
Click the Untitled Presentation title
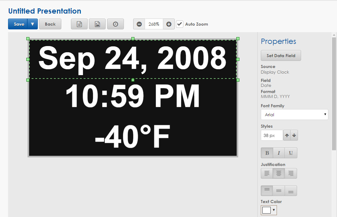point(45,11)
